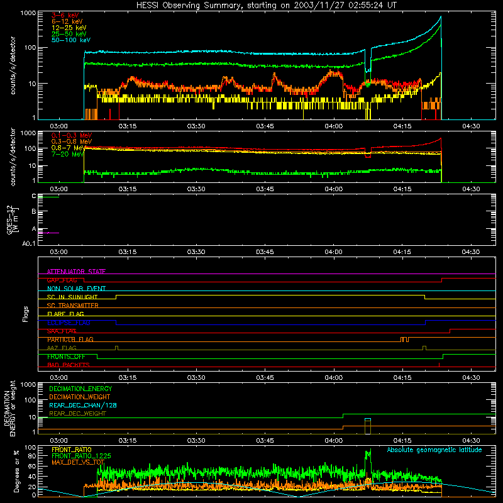
Task: Click the magenta GOES segment near level A
Action: pyautogui.click(x=48, y=233)
